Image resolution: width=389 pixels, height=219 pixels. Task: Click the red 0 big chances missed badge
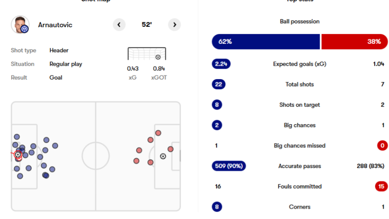pos(382,146)
